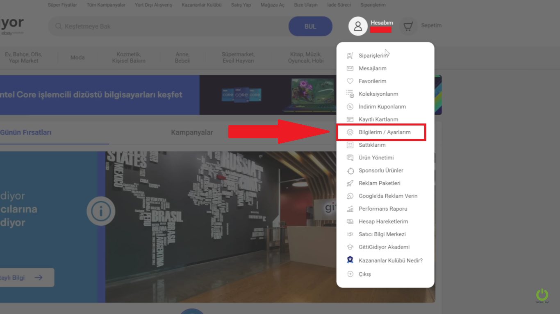Click the envelope icon beside Mesajlarım
560x314 pixels.
pyautogui.click(x=350, y=68)
